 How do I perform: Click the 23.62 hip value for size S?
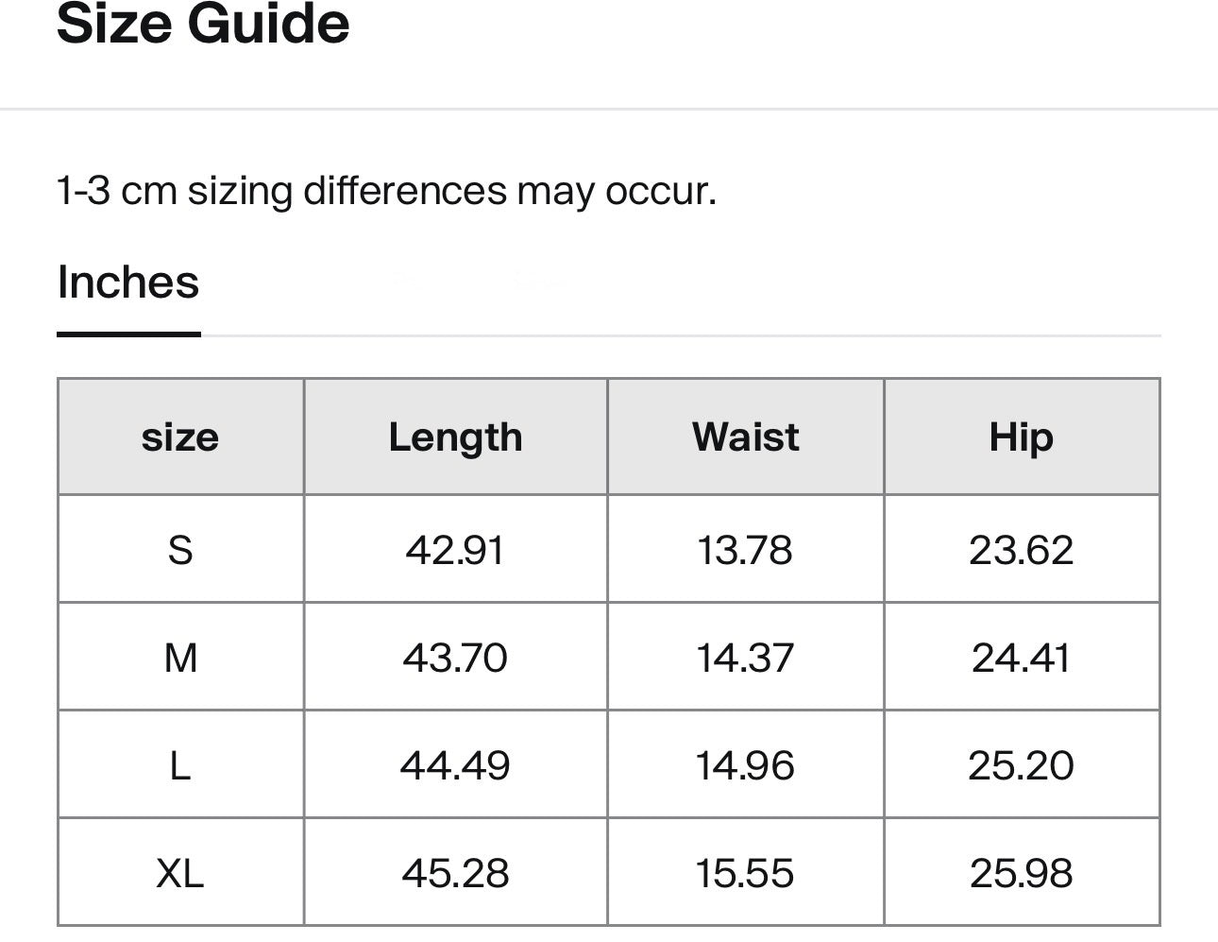(x=1022, y=549)
